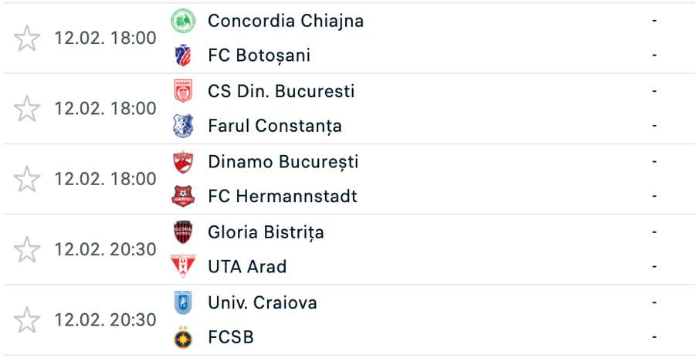Toggle favorite star for Dinamo București match
The image size is (695, 361).
27,179
